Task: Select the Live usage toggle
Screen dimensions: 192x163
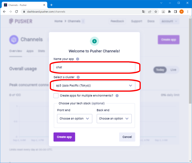Action: coord(173,70)
